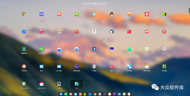Open Control Center gear in the dock
The height and width of the screenshot is (96, 190).
tap(100, 94)
